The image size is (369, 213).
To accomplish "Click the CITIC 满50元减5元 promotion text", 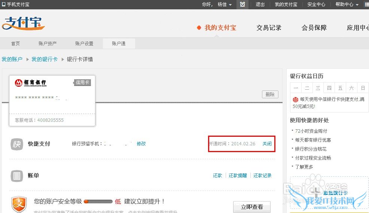I will (329, 103).
